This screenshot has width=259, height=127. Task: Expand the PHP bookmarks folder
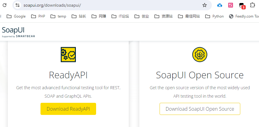click(38, 16)
